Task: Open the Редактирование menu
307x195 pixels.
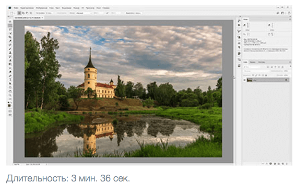Action: [x=27, y=8]
